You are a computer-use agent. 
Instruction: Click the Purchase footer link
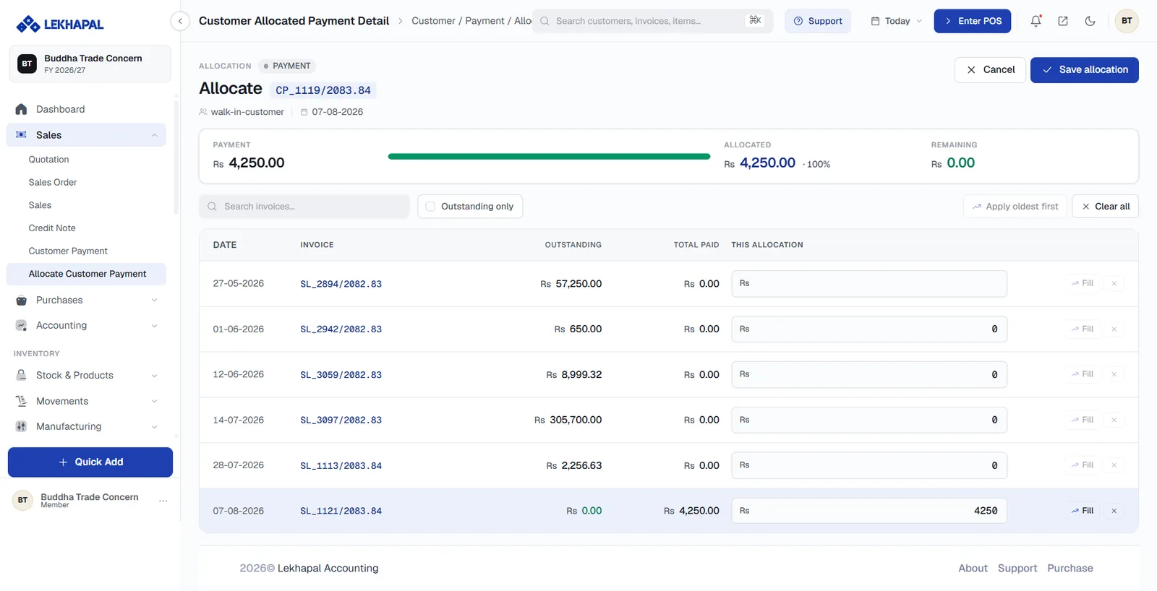click(1070, 569)
